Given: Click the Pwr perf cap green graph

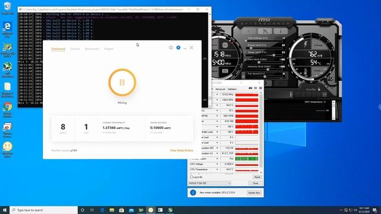Looking at the screenshot, I should 246,159.
